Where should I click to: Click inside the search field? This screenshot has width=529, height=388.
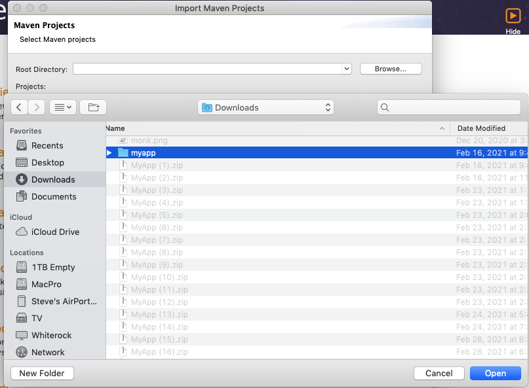[448, 107]
